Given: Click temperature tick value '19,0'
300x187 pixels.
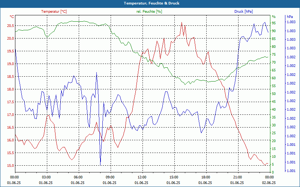Looking at the screenshot, I should [x=10, y=64].
